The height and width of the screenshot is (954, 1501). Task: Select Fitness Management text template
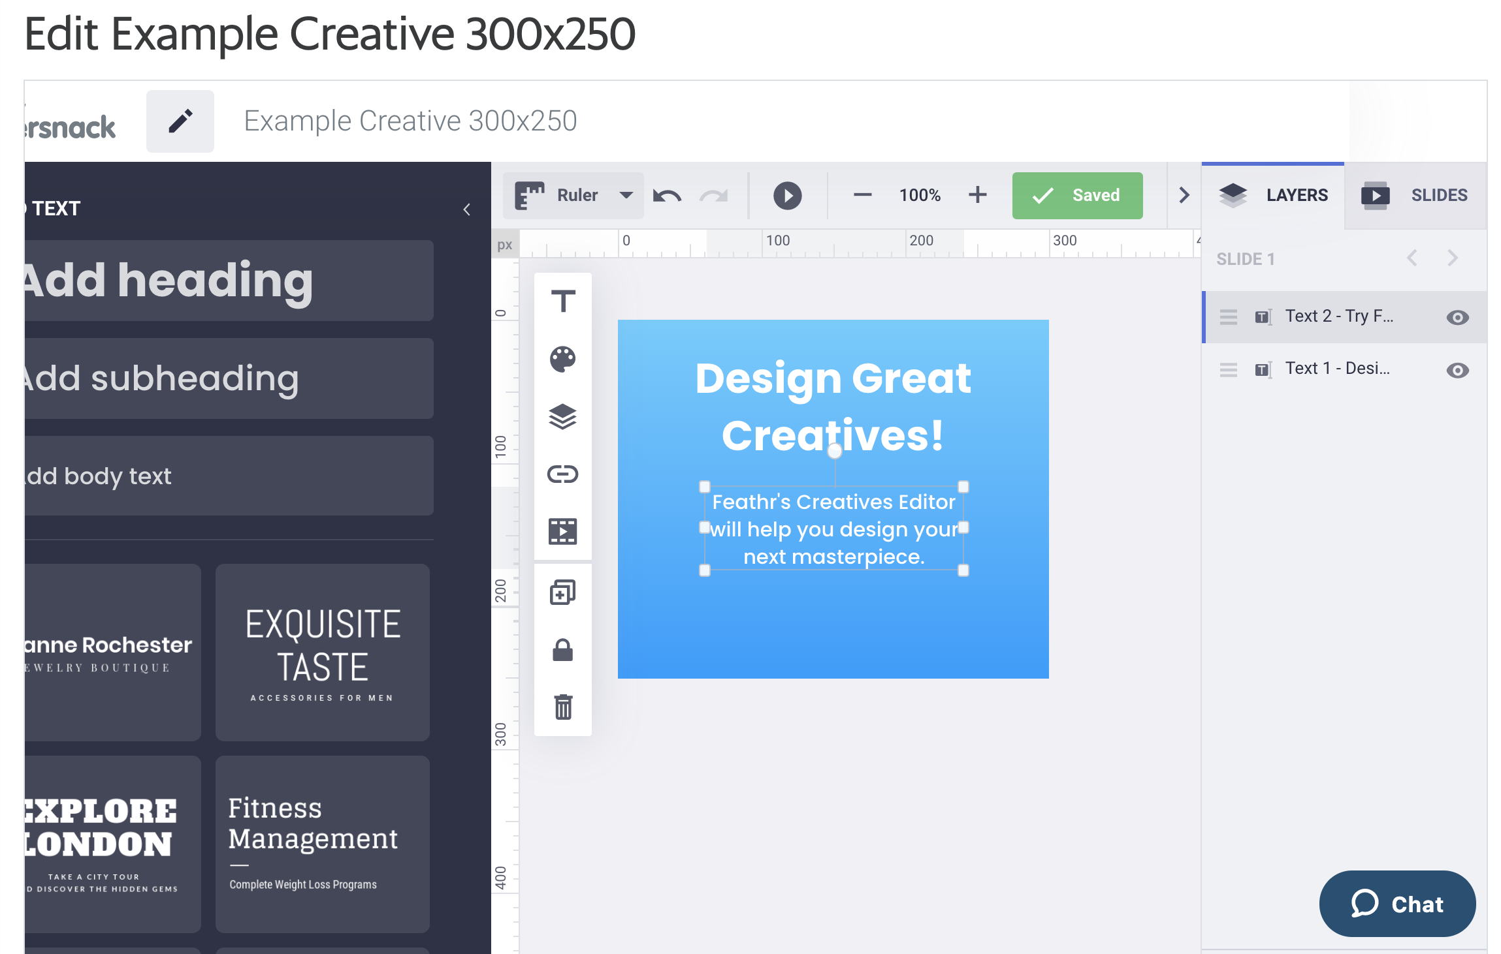click(323, 844)
